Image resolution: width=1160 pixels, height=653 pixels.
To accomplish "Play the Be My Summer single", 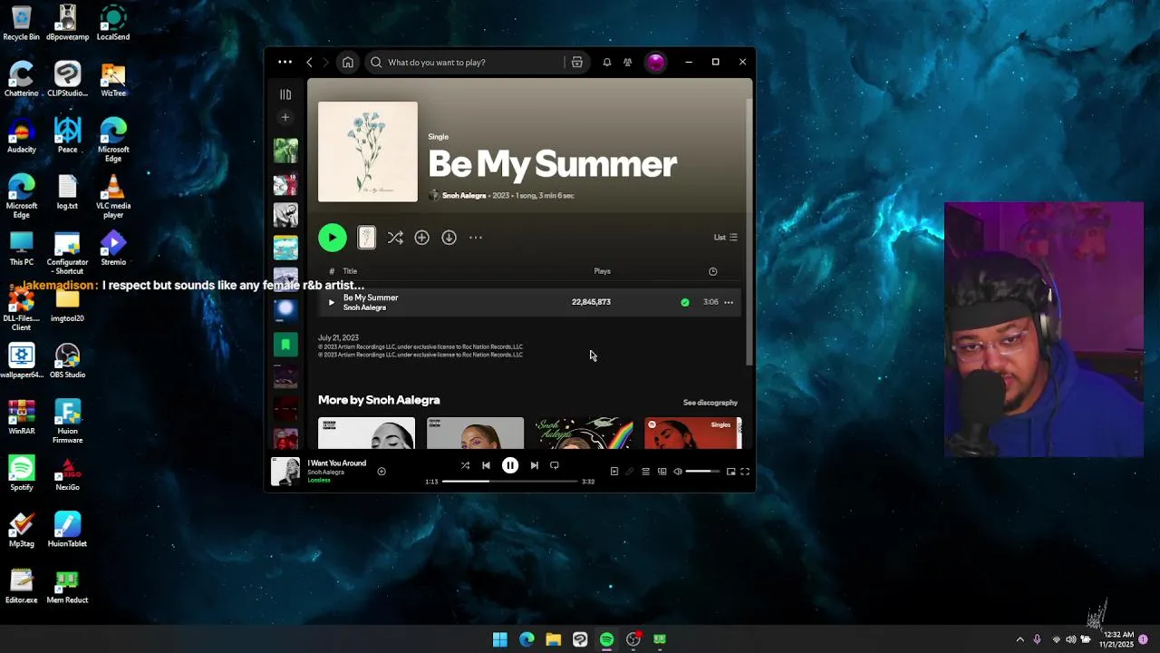I will [x=332, y=238].
